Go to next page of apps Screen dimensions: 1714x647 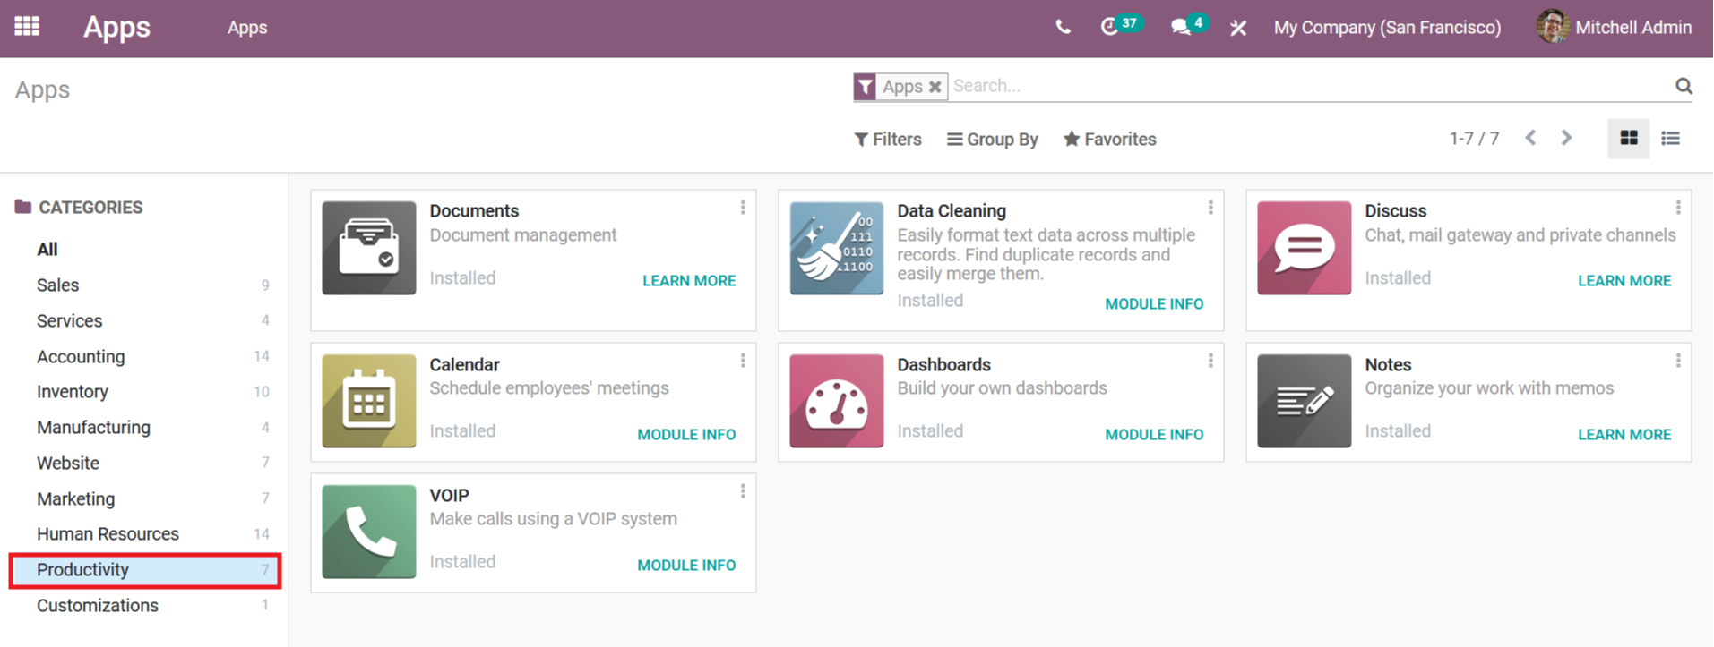[1566, 138]
